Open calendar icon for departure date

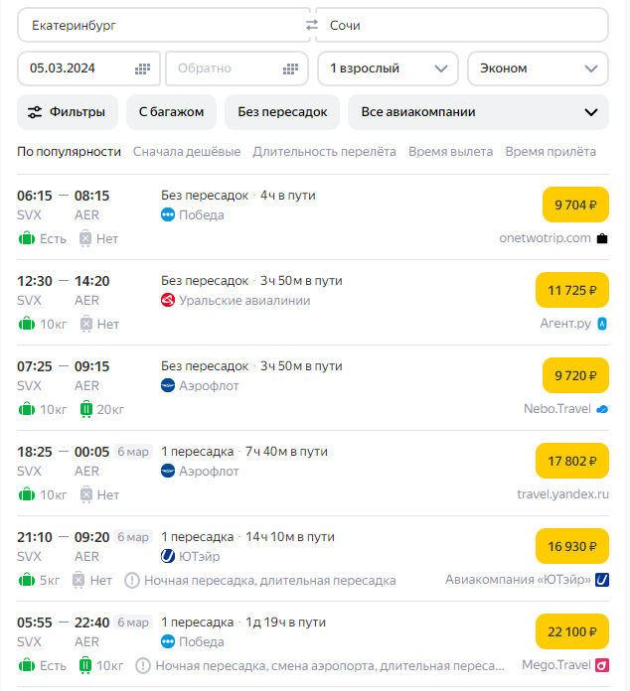tap(142, 69)
